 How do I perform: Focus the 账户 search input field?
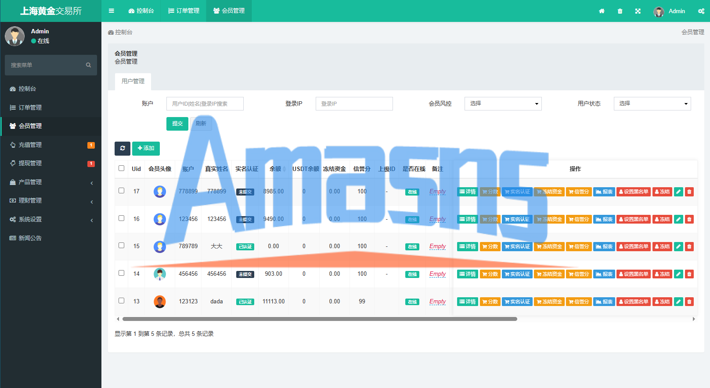pos(205,103)
